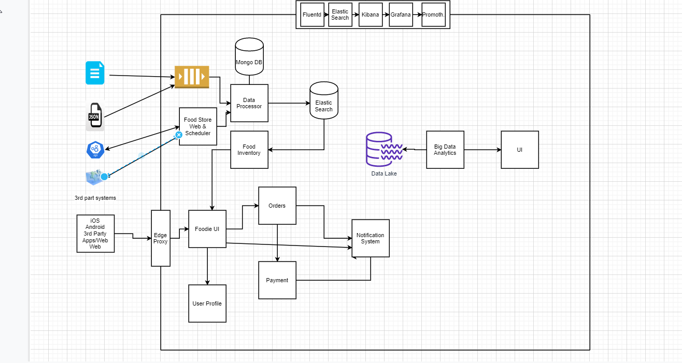
Task: Click the '3rd part systems' label
Action: [95, 198]
